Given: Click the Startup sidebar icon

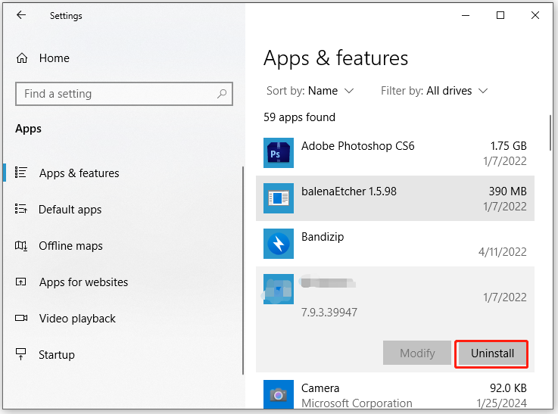Looking at the screenshot, I should coord(21,354).
